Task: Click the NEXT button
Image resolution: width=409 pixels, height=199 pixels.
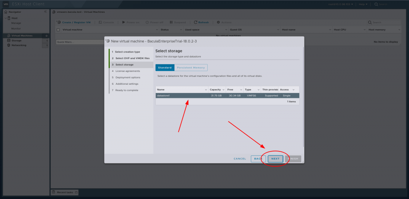Action: tap(275, 159)
